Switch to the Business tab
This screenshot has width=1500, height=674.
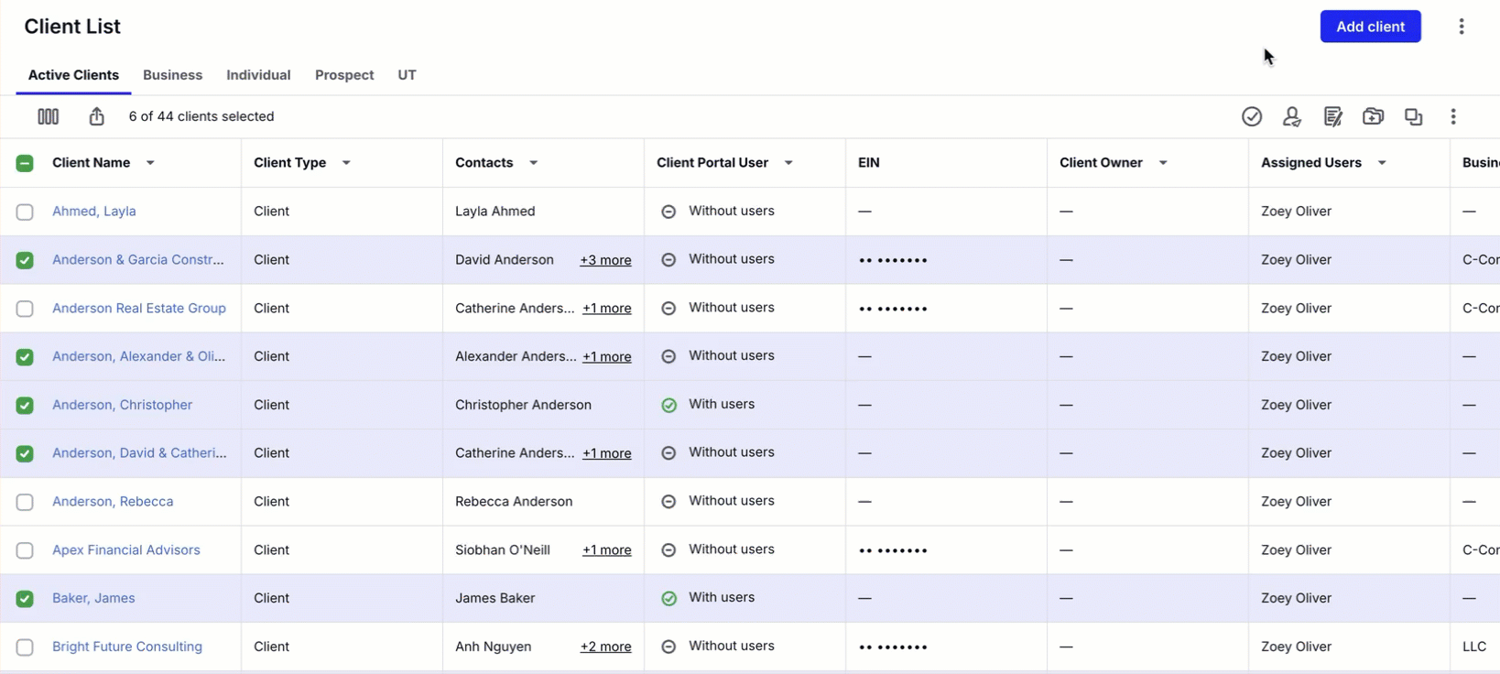pyautogui.click(x=172, y=75)
